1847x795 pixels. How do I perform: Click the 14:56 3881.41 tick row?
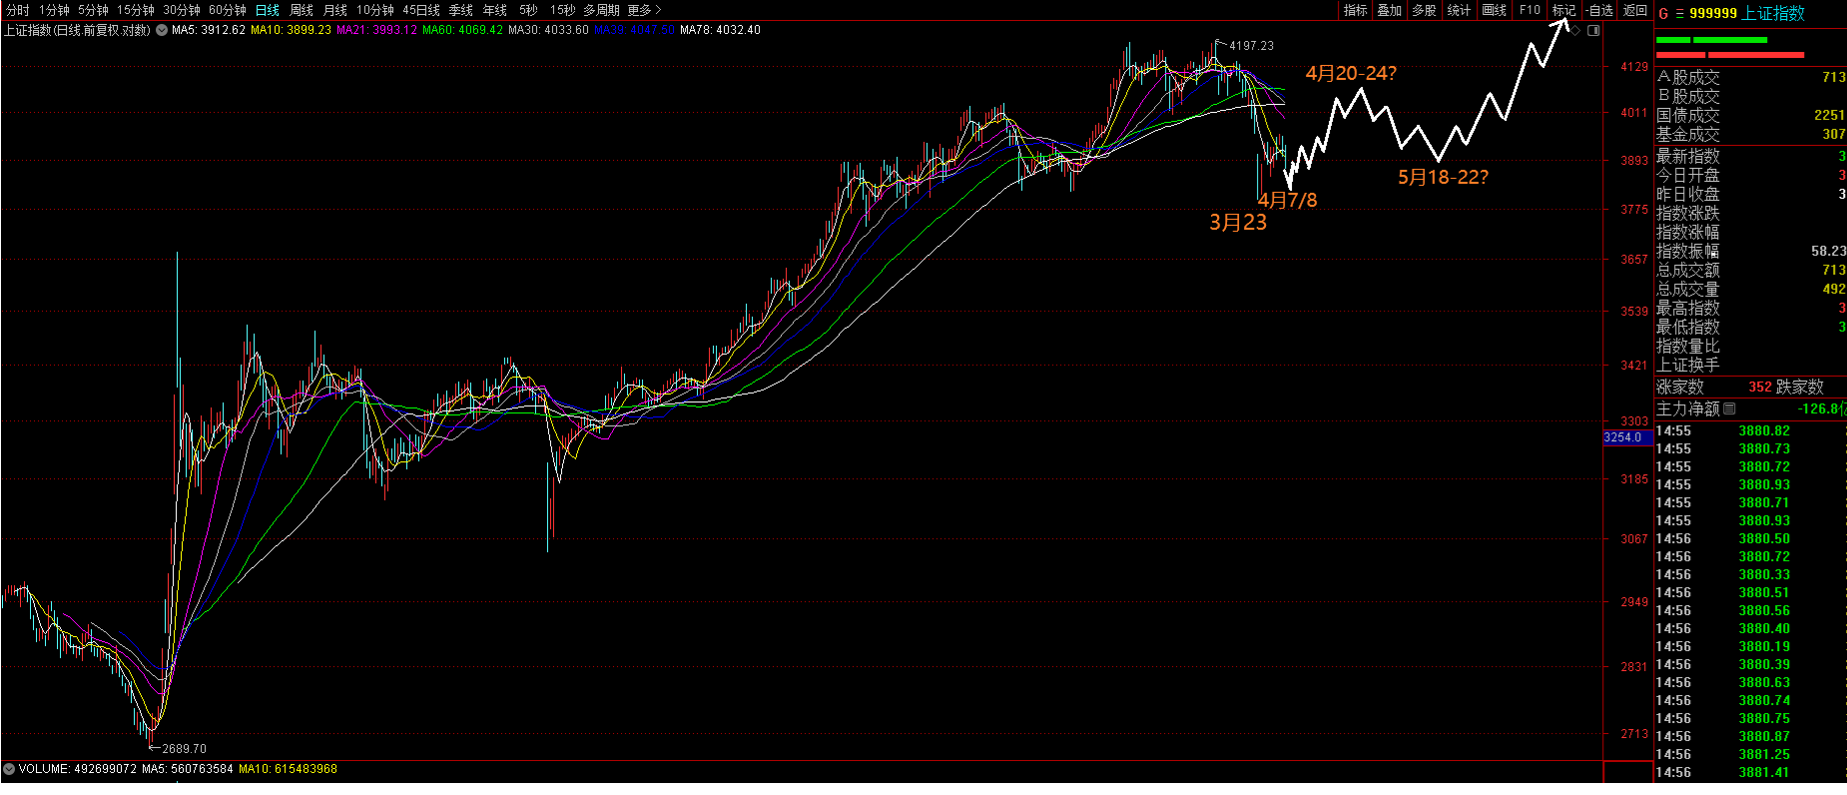click(1751, 772)
